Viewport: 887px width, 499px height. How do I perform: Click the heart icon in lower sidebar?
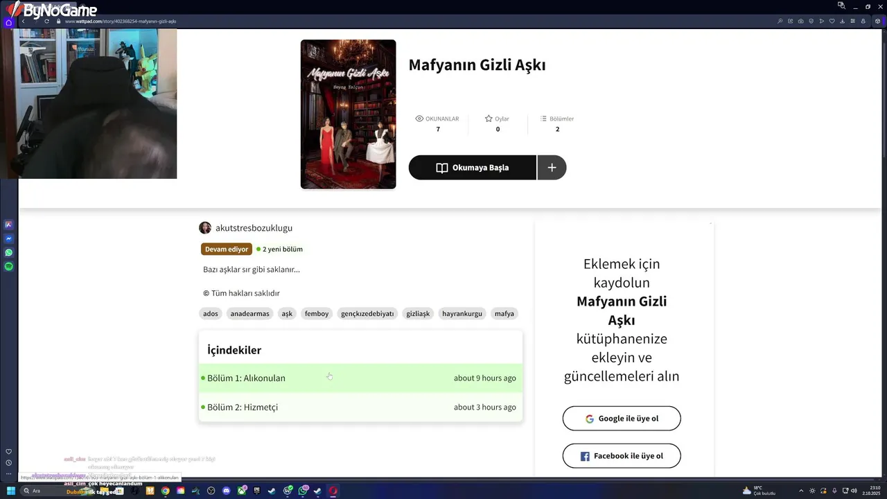pos(8,452)
